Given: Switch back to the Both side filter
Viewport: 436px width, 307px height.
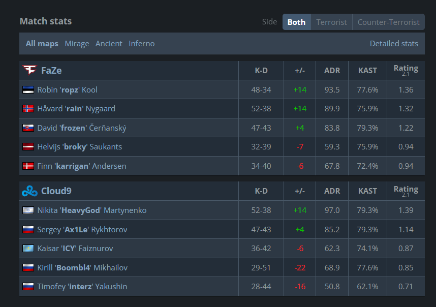Looking at the screenshot, I should (296, 21).
